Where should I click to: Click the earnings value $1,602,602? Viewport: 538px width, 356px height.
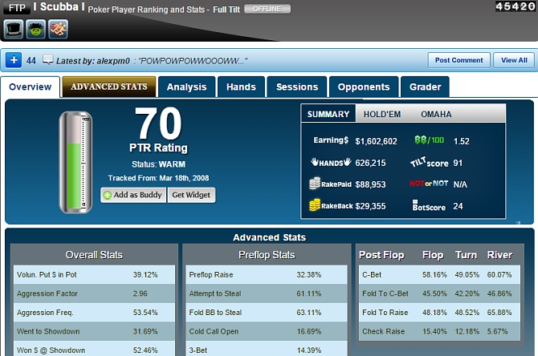pos(376,141)
